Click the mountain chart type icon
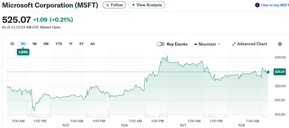This screenshot has width=289, height=128. pos(195,44)
